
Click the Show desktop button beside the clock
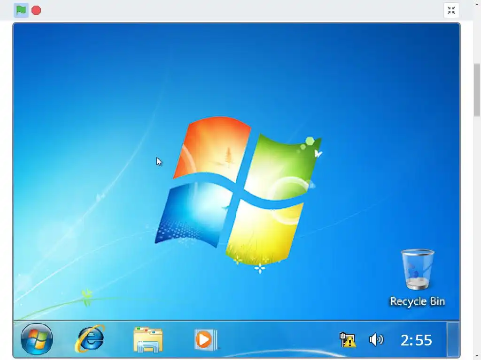453,339
